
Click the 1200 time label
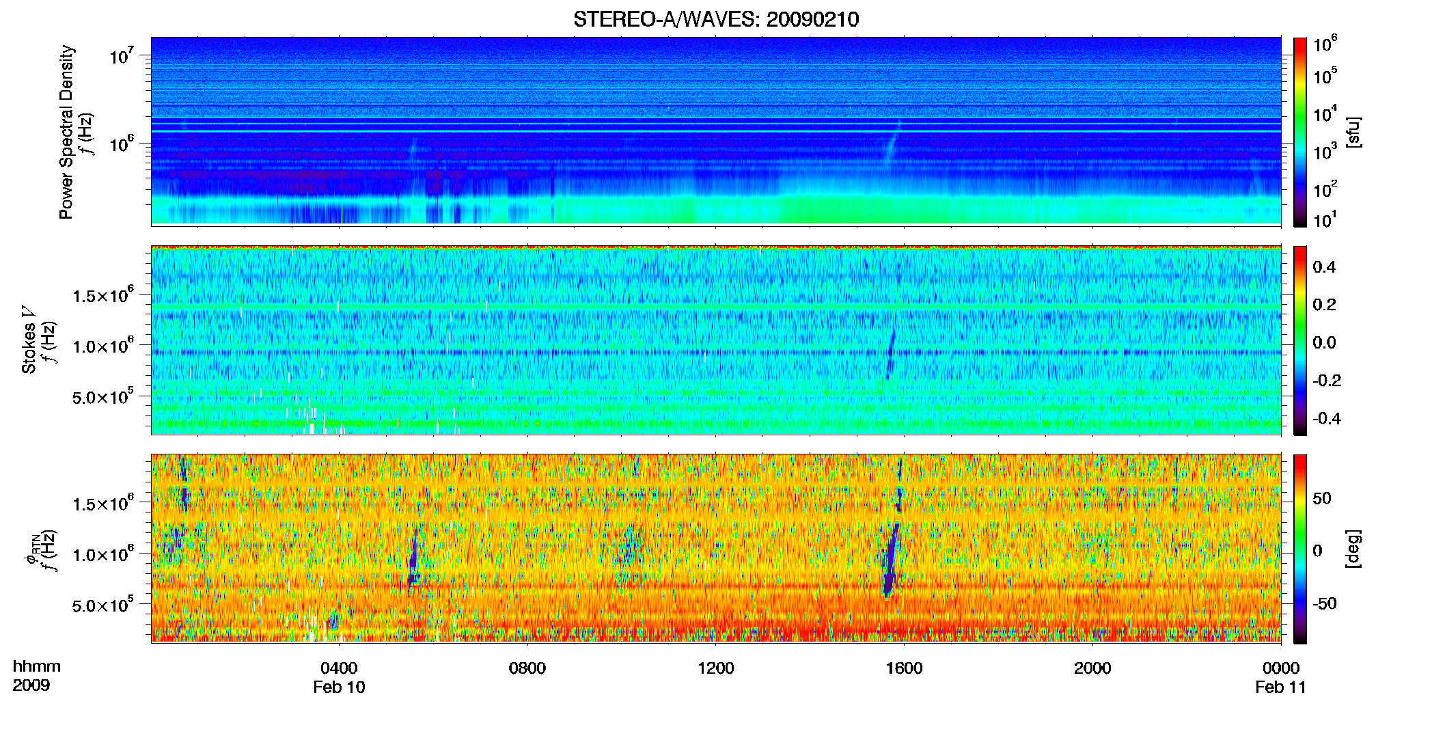(x=716, y=668)
